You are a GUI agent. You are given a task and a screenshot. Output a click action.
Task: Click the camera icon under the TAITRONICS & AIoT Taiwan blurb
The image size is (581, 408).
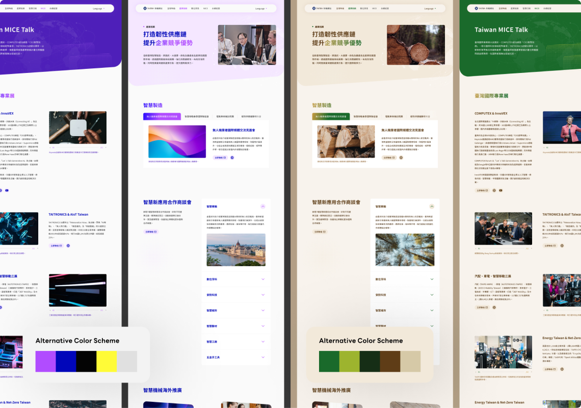point(562,246)
